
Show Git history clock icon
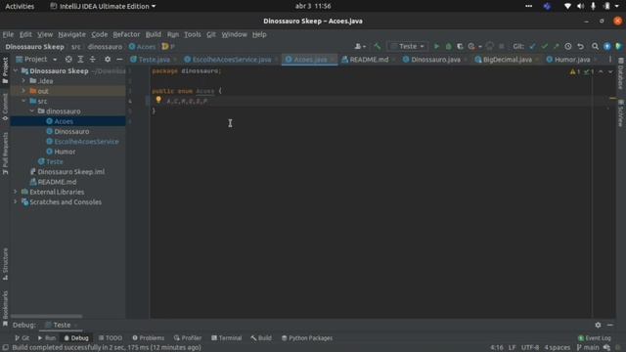coord(568,46)
